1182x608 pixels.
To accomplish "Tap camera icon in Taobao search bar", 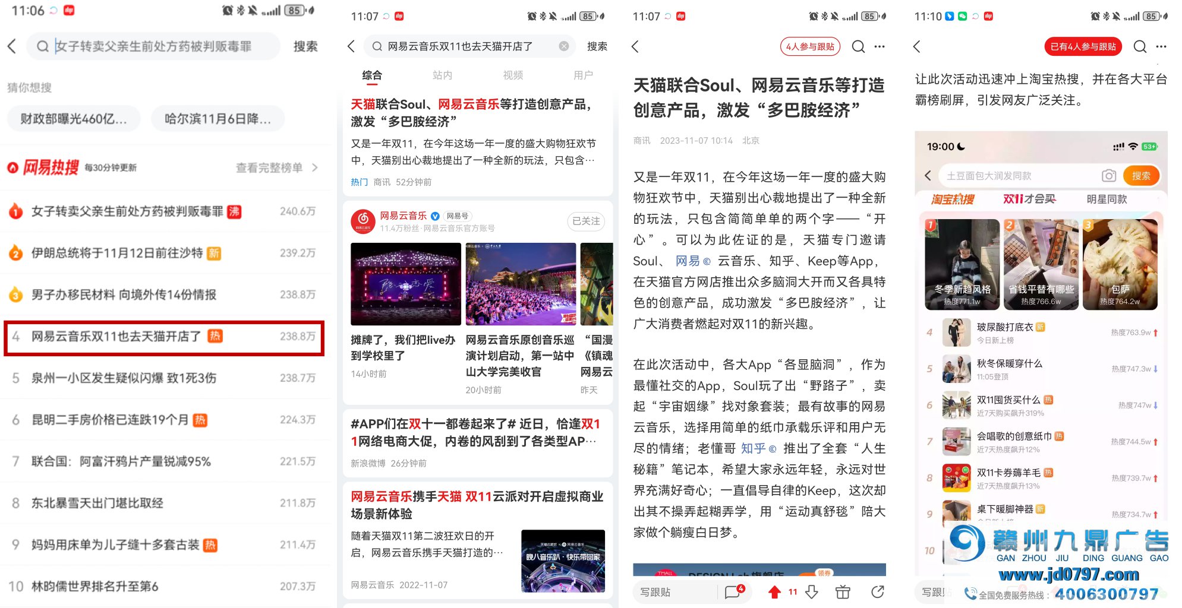I will click(x=1109, y=175).
